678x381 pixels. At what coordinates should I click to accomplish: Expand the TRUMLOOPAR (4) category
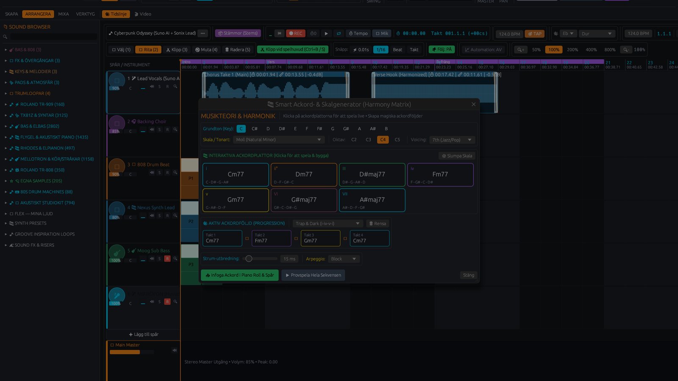6,94
